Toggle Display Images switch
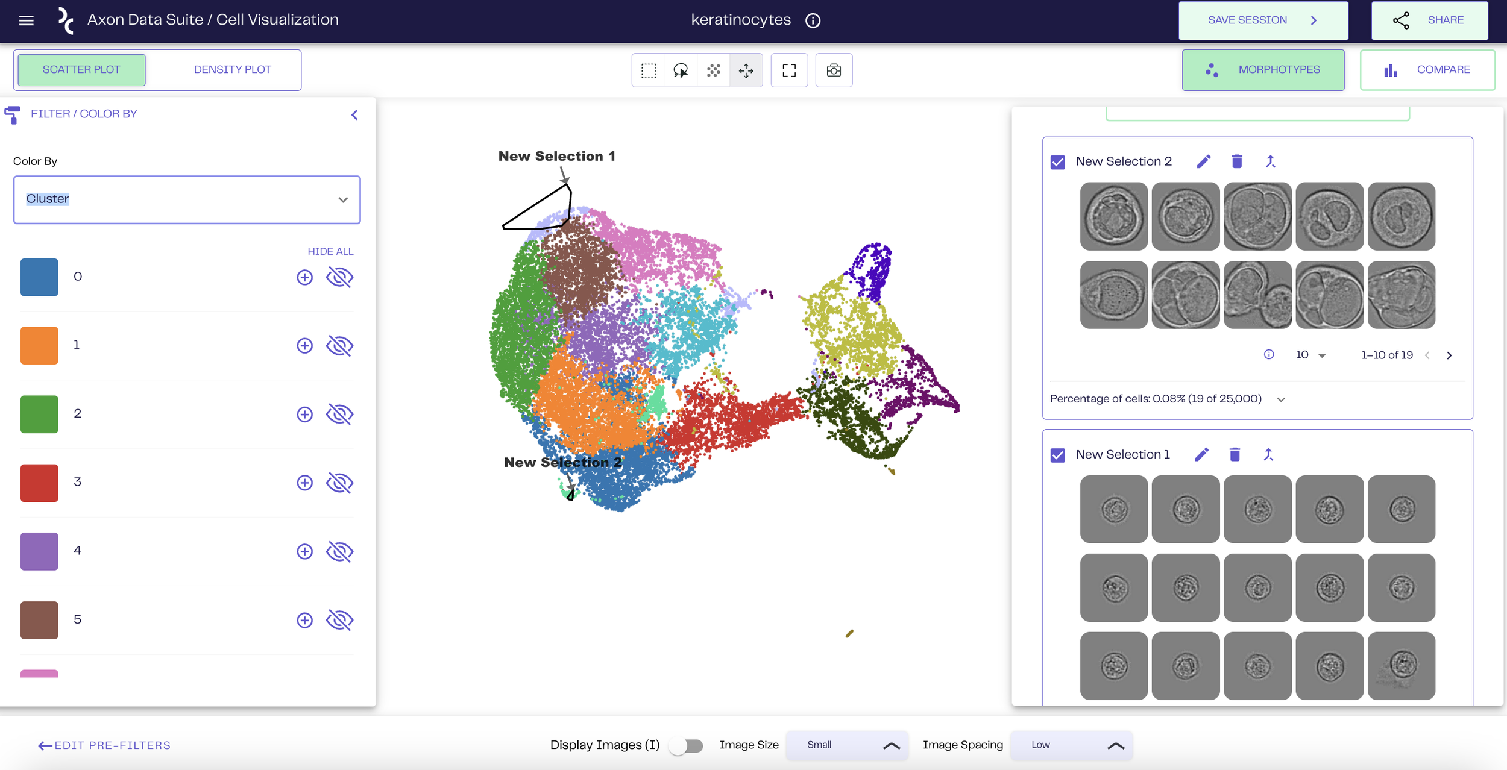The width and height of the screenshot is (1507, 770). point(687,745)
